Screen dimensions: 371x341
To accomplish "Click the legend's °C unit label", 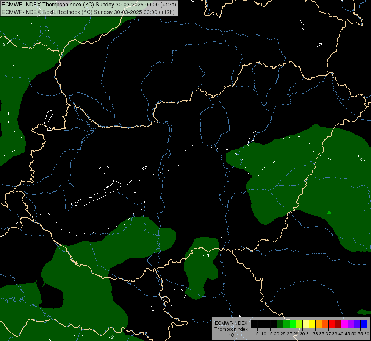I will coord(232,335).
